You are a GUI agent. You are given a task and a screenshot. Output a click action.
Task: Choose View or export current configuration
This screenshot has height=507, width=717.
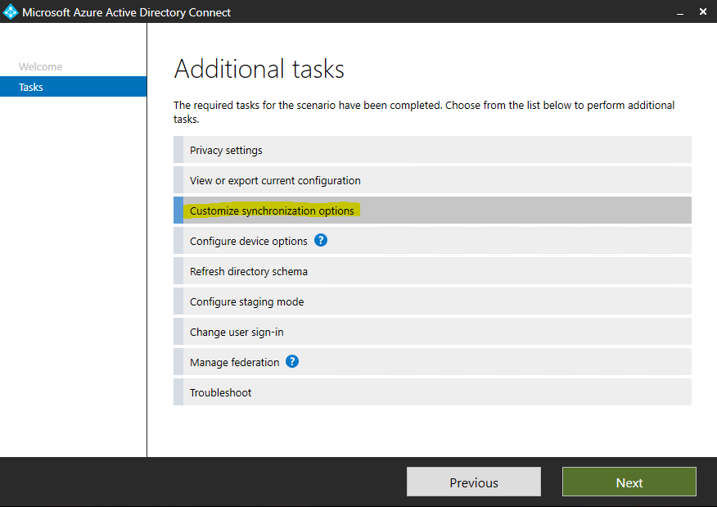[x=432, y=180]
